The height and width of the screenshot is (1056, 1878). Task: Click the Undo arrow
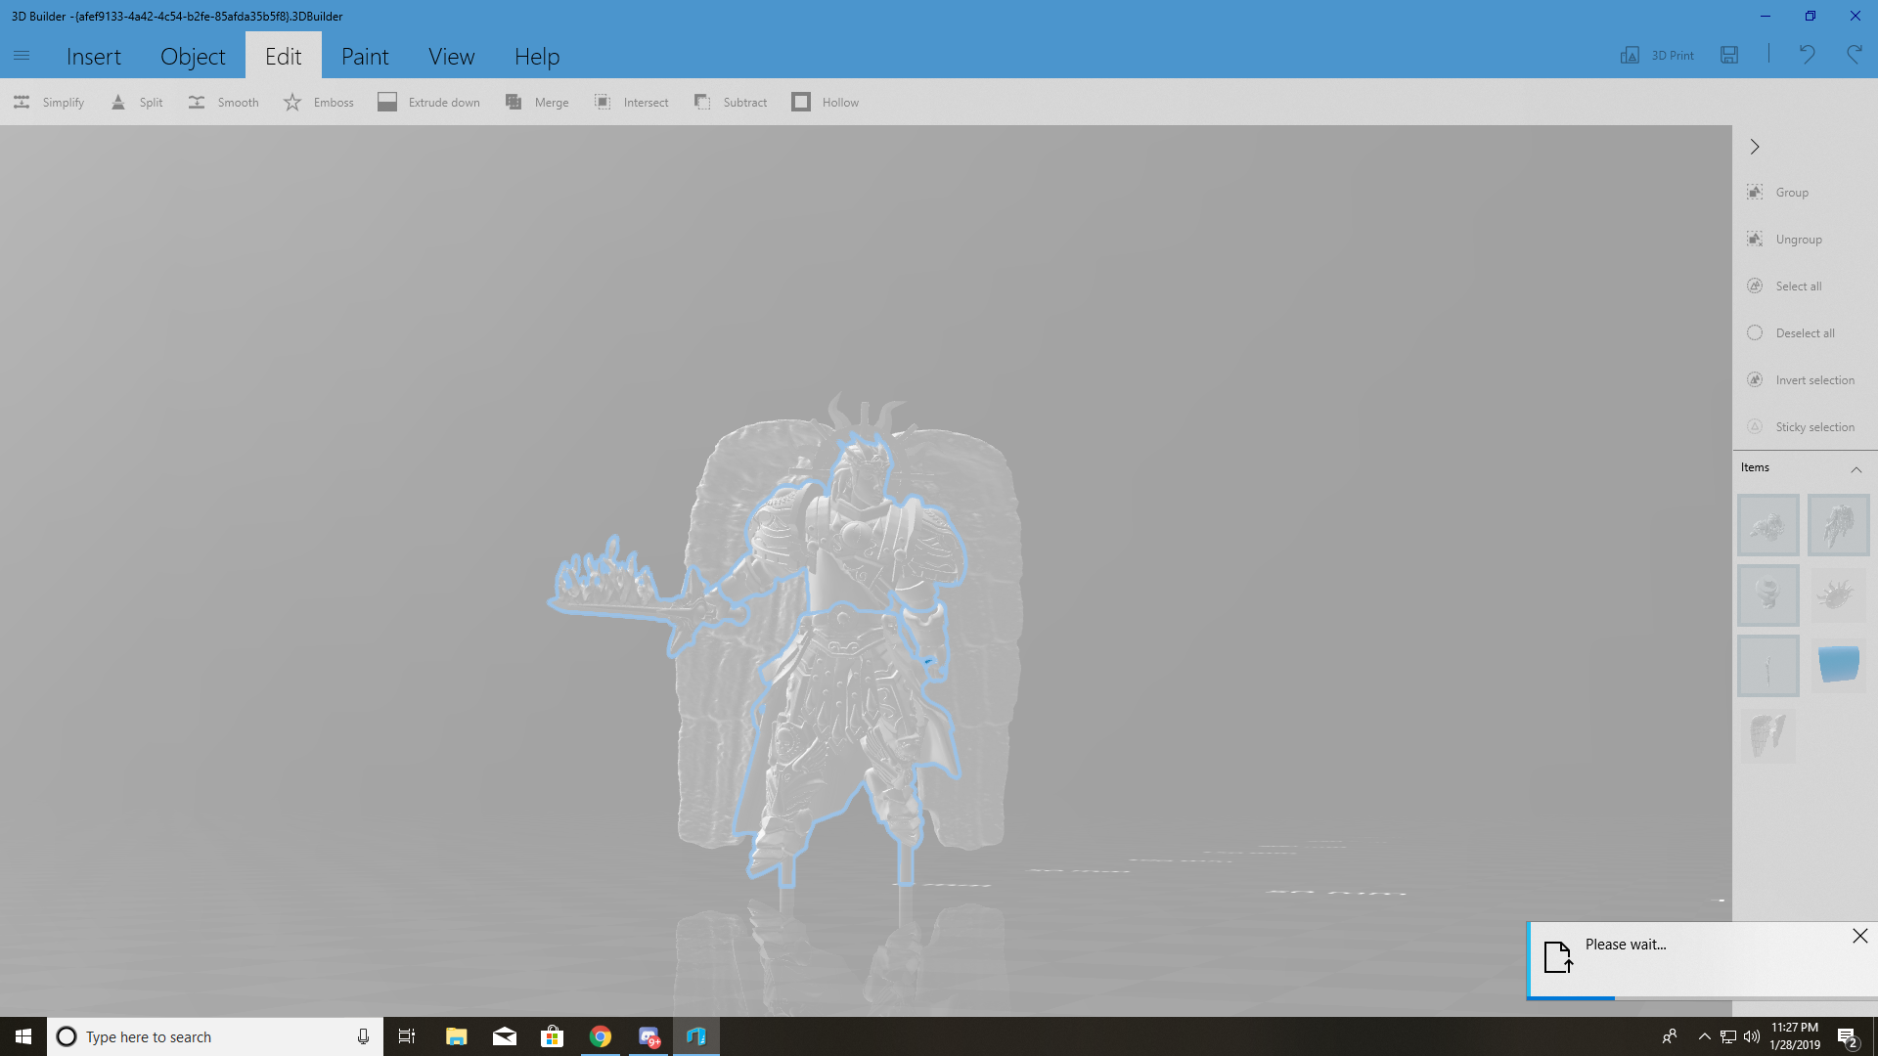(x=1807, y=55)
